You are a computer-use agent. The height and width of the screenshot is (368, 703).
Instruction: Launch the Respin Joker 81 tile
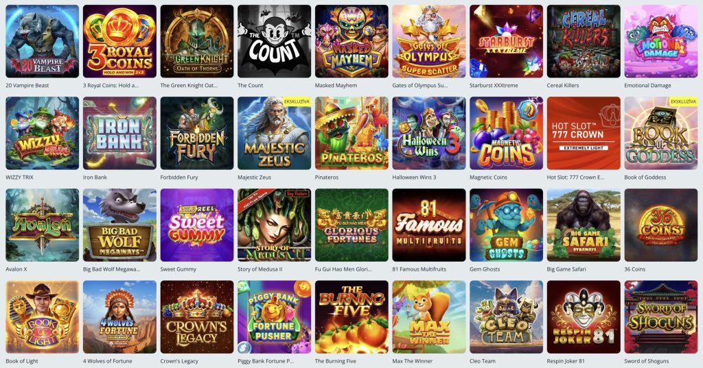tap(584, 317)
